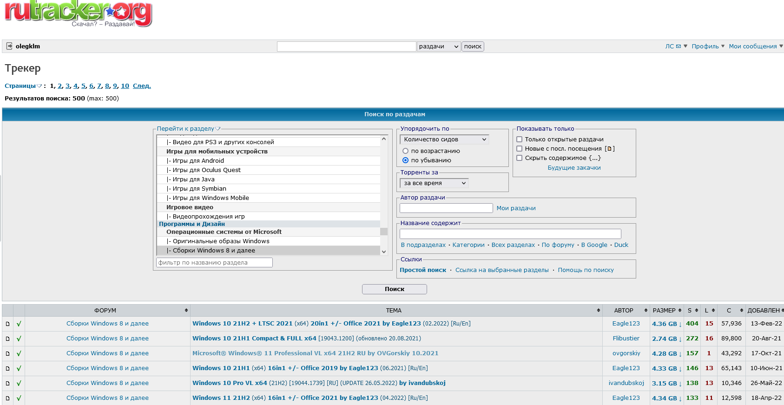Click the large Поиск button below the form
784x405 pixels.
[x=395, y=289]
